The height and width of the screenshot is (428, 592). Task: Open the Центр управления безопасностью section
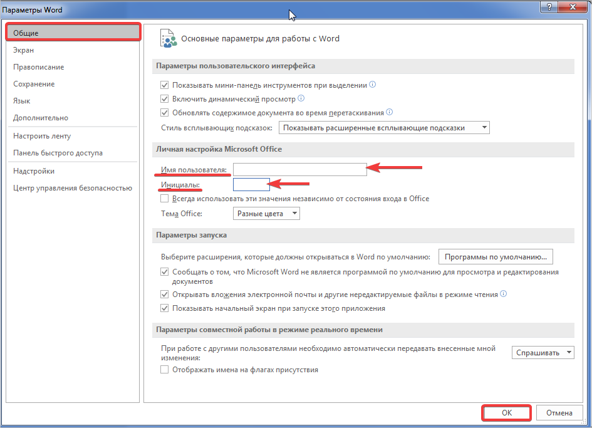coord(73,188)
